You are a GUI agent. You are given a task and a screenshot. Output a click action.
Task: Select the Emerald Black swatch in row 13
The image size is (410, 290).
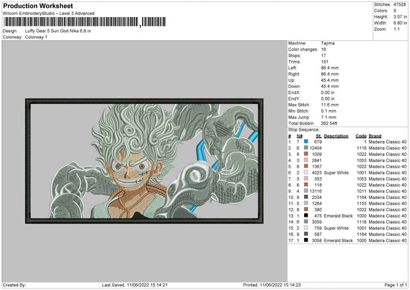(306, 215)
